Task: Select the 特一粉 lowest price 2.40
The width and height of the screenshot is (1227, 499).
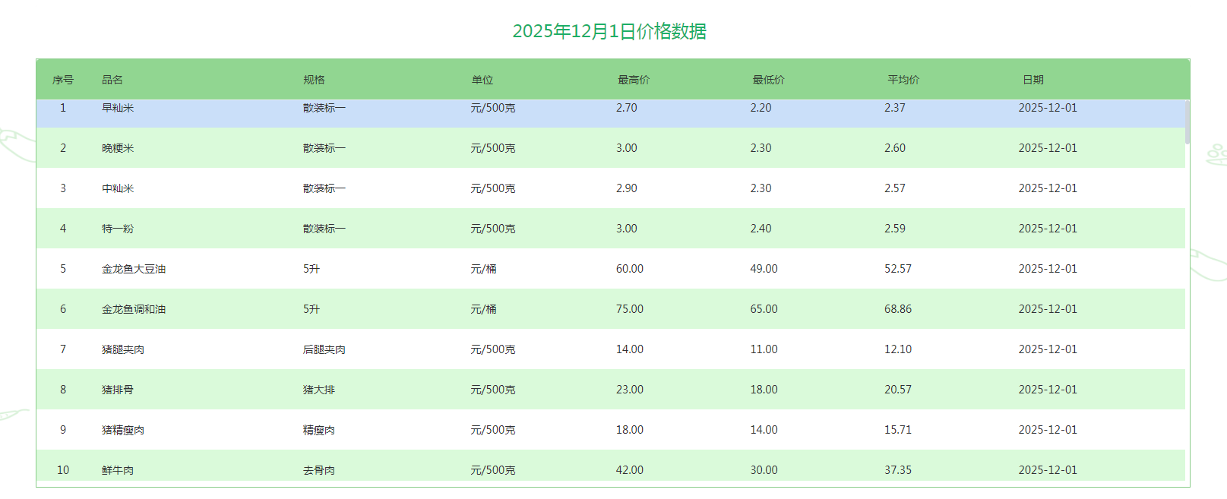Action: tap(761, 229)
